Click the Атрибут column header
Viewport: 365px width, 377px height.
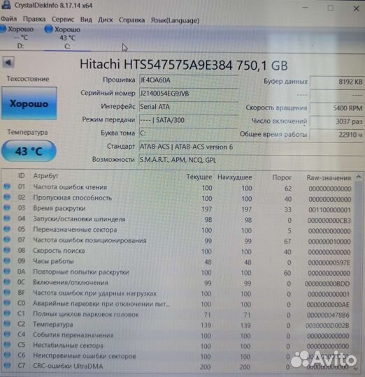pos(45,176)
